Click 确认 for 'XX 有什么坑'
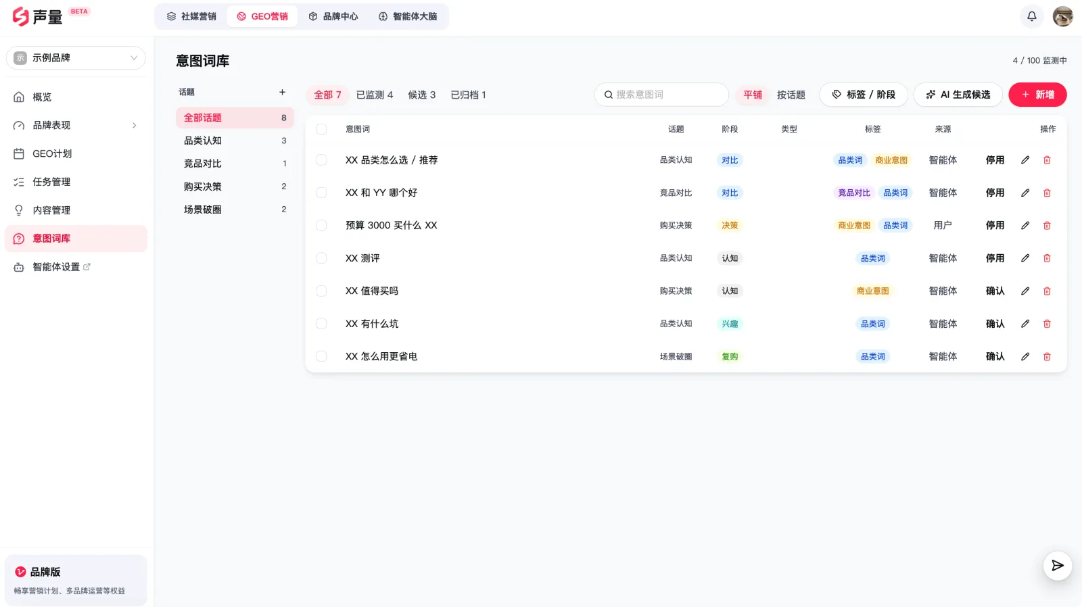 tap(995, 324)
